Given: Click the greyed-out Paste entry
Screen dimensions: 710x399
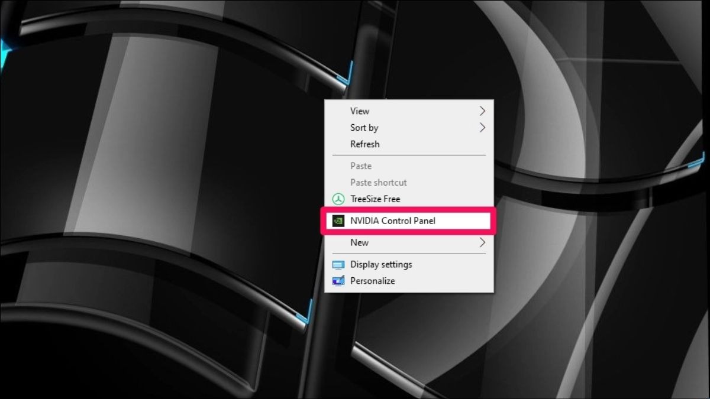Looking at the screenshot, I should click(409, 166).
